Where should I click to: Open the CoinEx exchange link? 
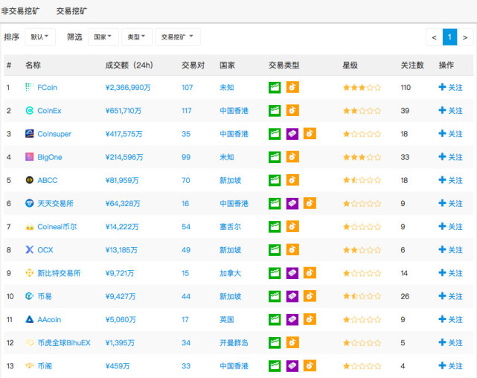pos(49,111)
